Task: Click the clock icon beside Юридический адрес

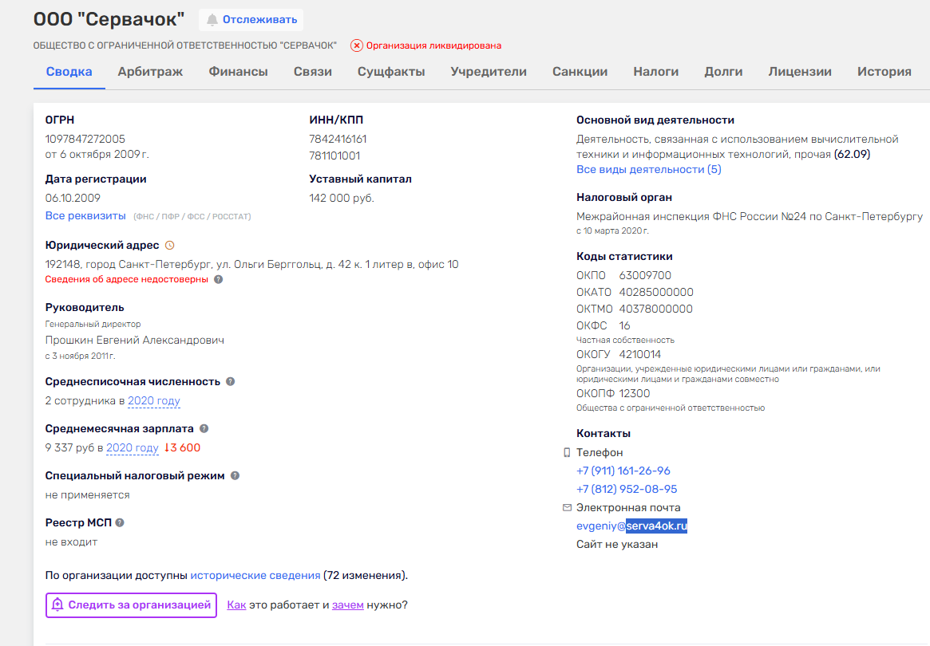Action: 169,246
